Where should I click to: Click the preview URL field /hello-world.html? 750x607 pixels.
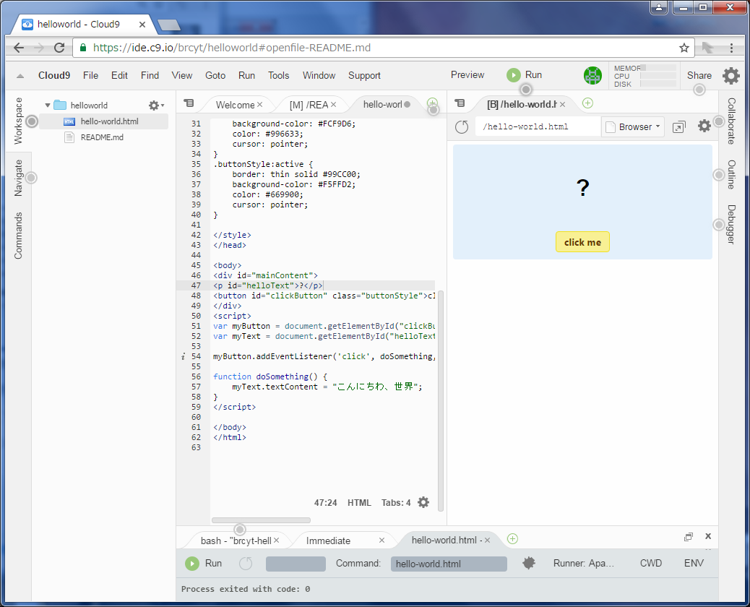pos(537,126)
